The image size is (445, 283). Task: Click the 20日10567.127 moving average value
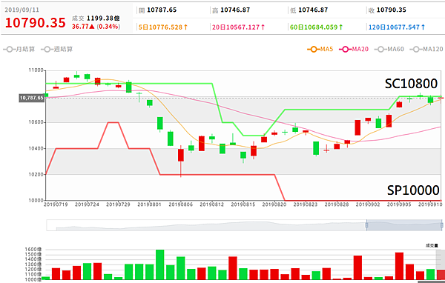tap(238, 27)
